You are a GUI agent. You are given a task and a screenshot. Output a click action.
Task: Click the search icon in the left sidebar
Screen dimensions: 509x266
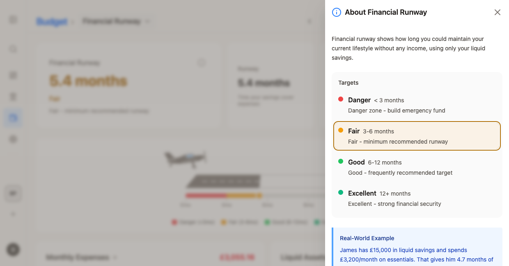pos(13,49)
